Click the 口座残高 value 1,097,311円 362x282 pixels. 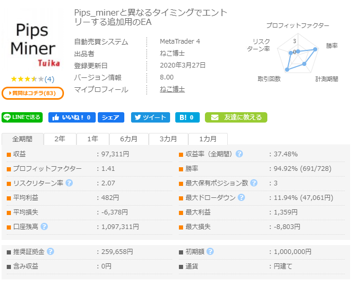point(120,226)
